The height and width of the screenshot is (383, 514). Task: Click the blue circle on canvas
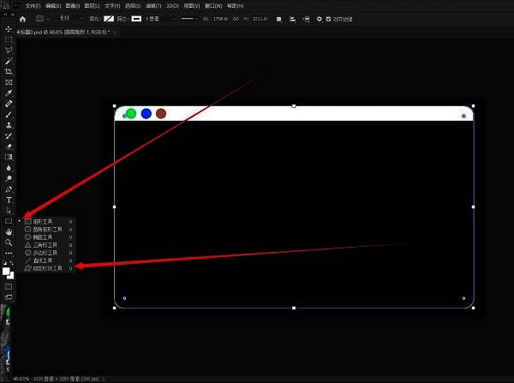pos(146,113)
